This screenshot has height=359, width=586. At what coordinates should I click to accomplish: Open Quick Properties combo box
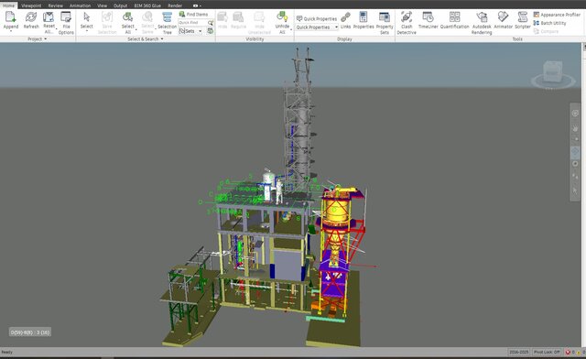pyautogui.click(x=317, y=27)
